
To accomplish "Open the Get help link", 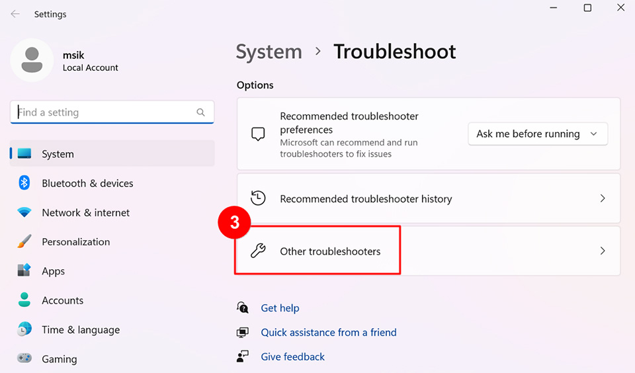I will 280,308.
